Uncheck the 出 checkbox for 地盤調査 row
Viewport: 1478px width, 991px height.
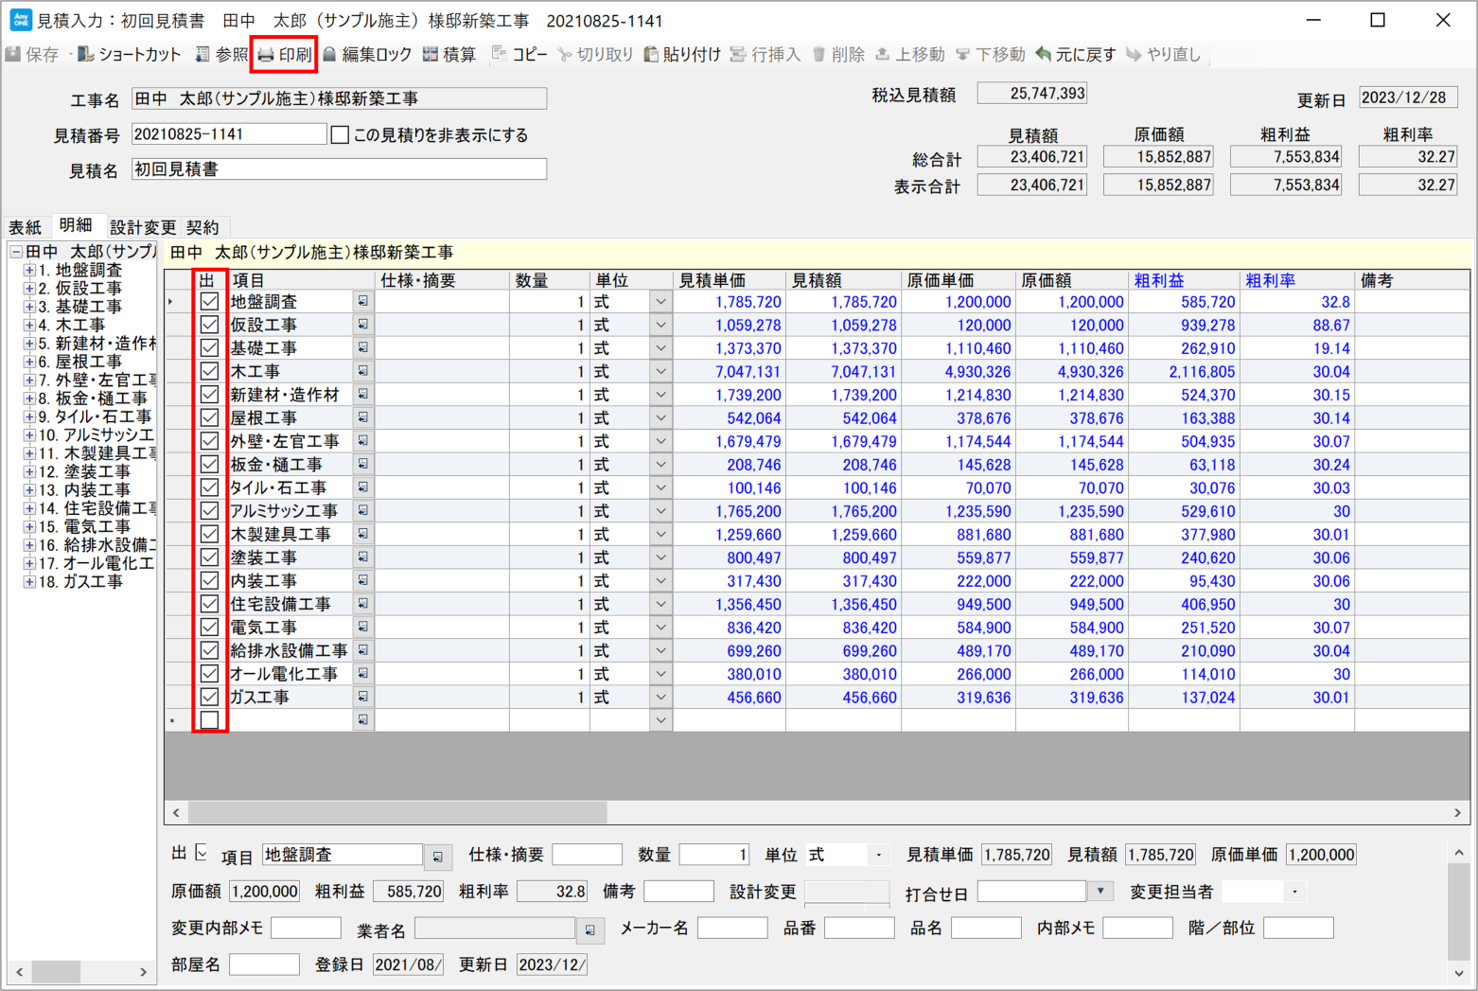point(209,302)
